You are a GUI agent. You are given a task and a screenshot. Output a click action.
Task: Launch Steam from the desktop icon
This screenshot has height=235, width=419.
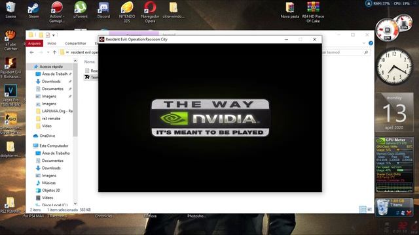33,10
